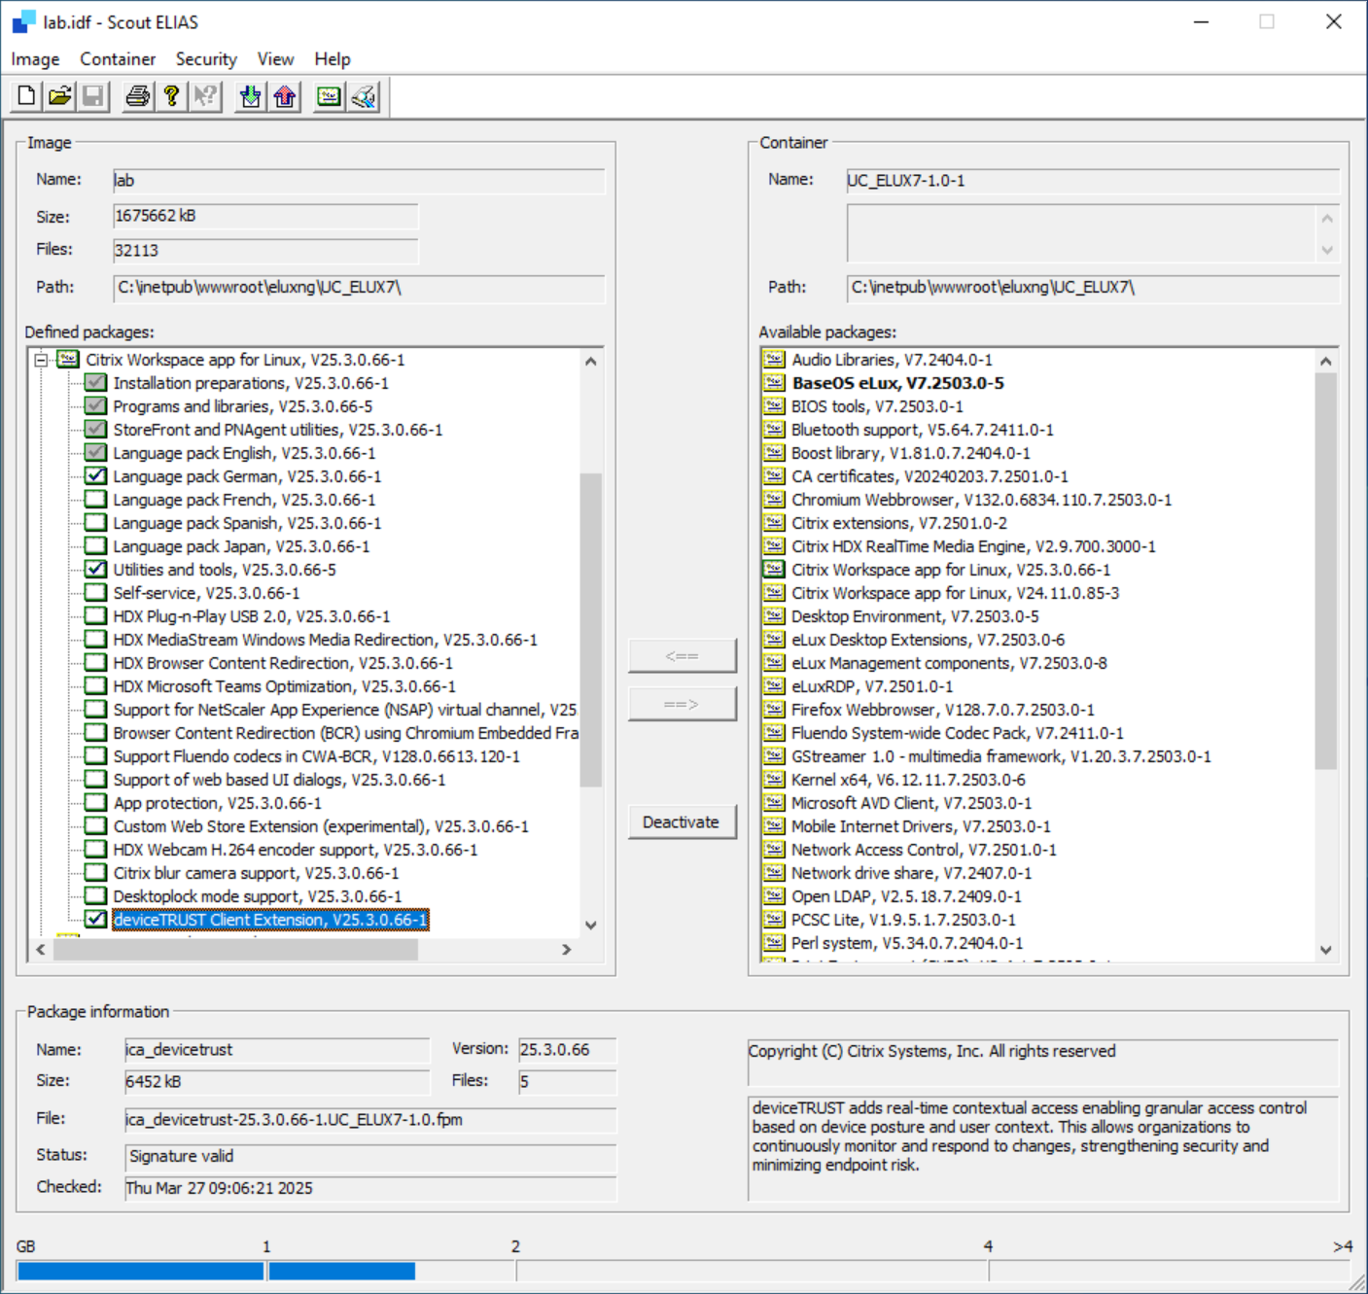Enable the Language pack French package

click(95, 499)
